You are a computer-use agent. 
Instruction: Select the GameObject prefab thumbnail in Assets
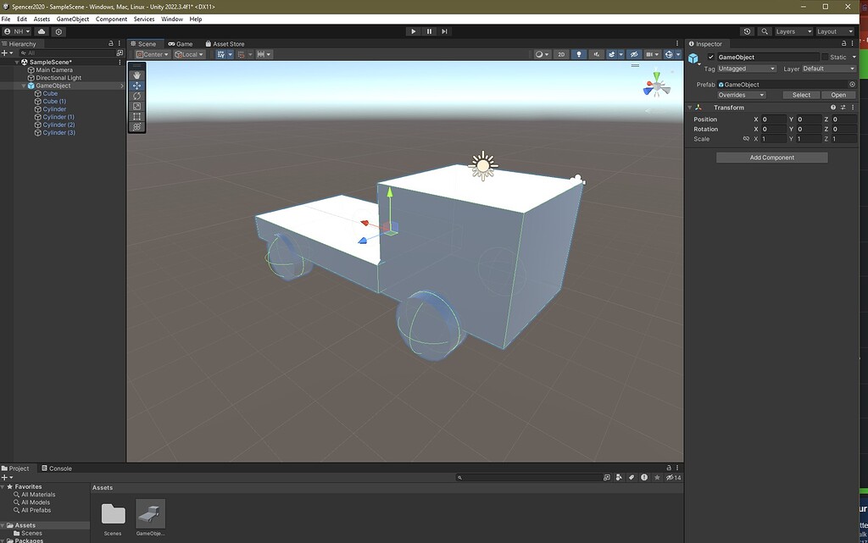tap(150, 513)
